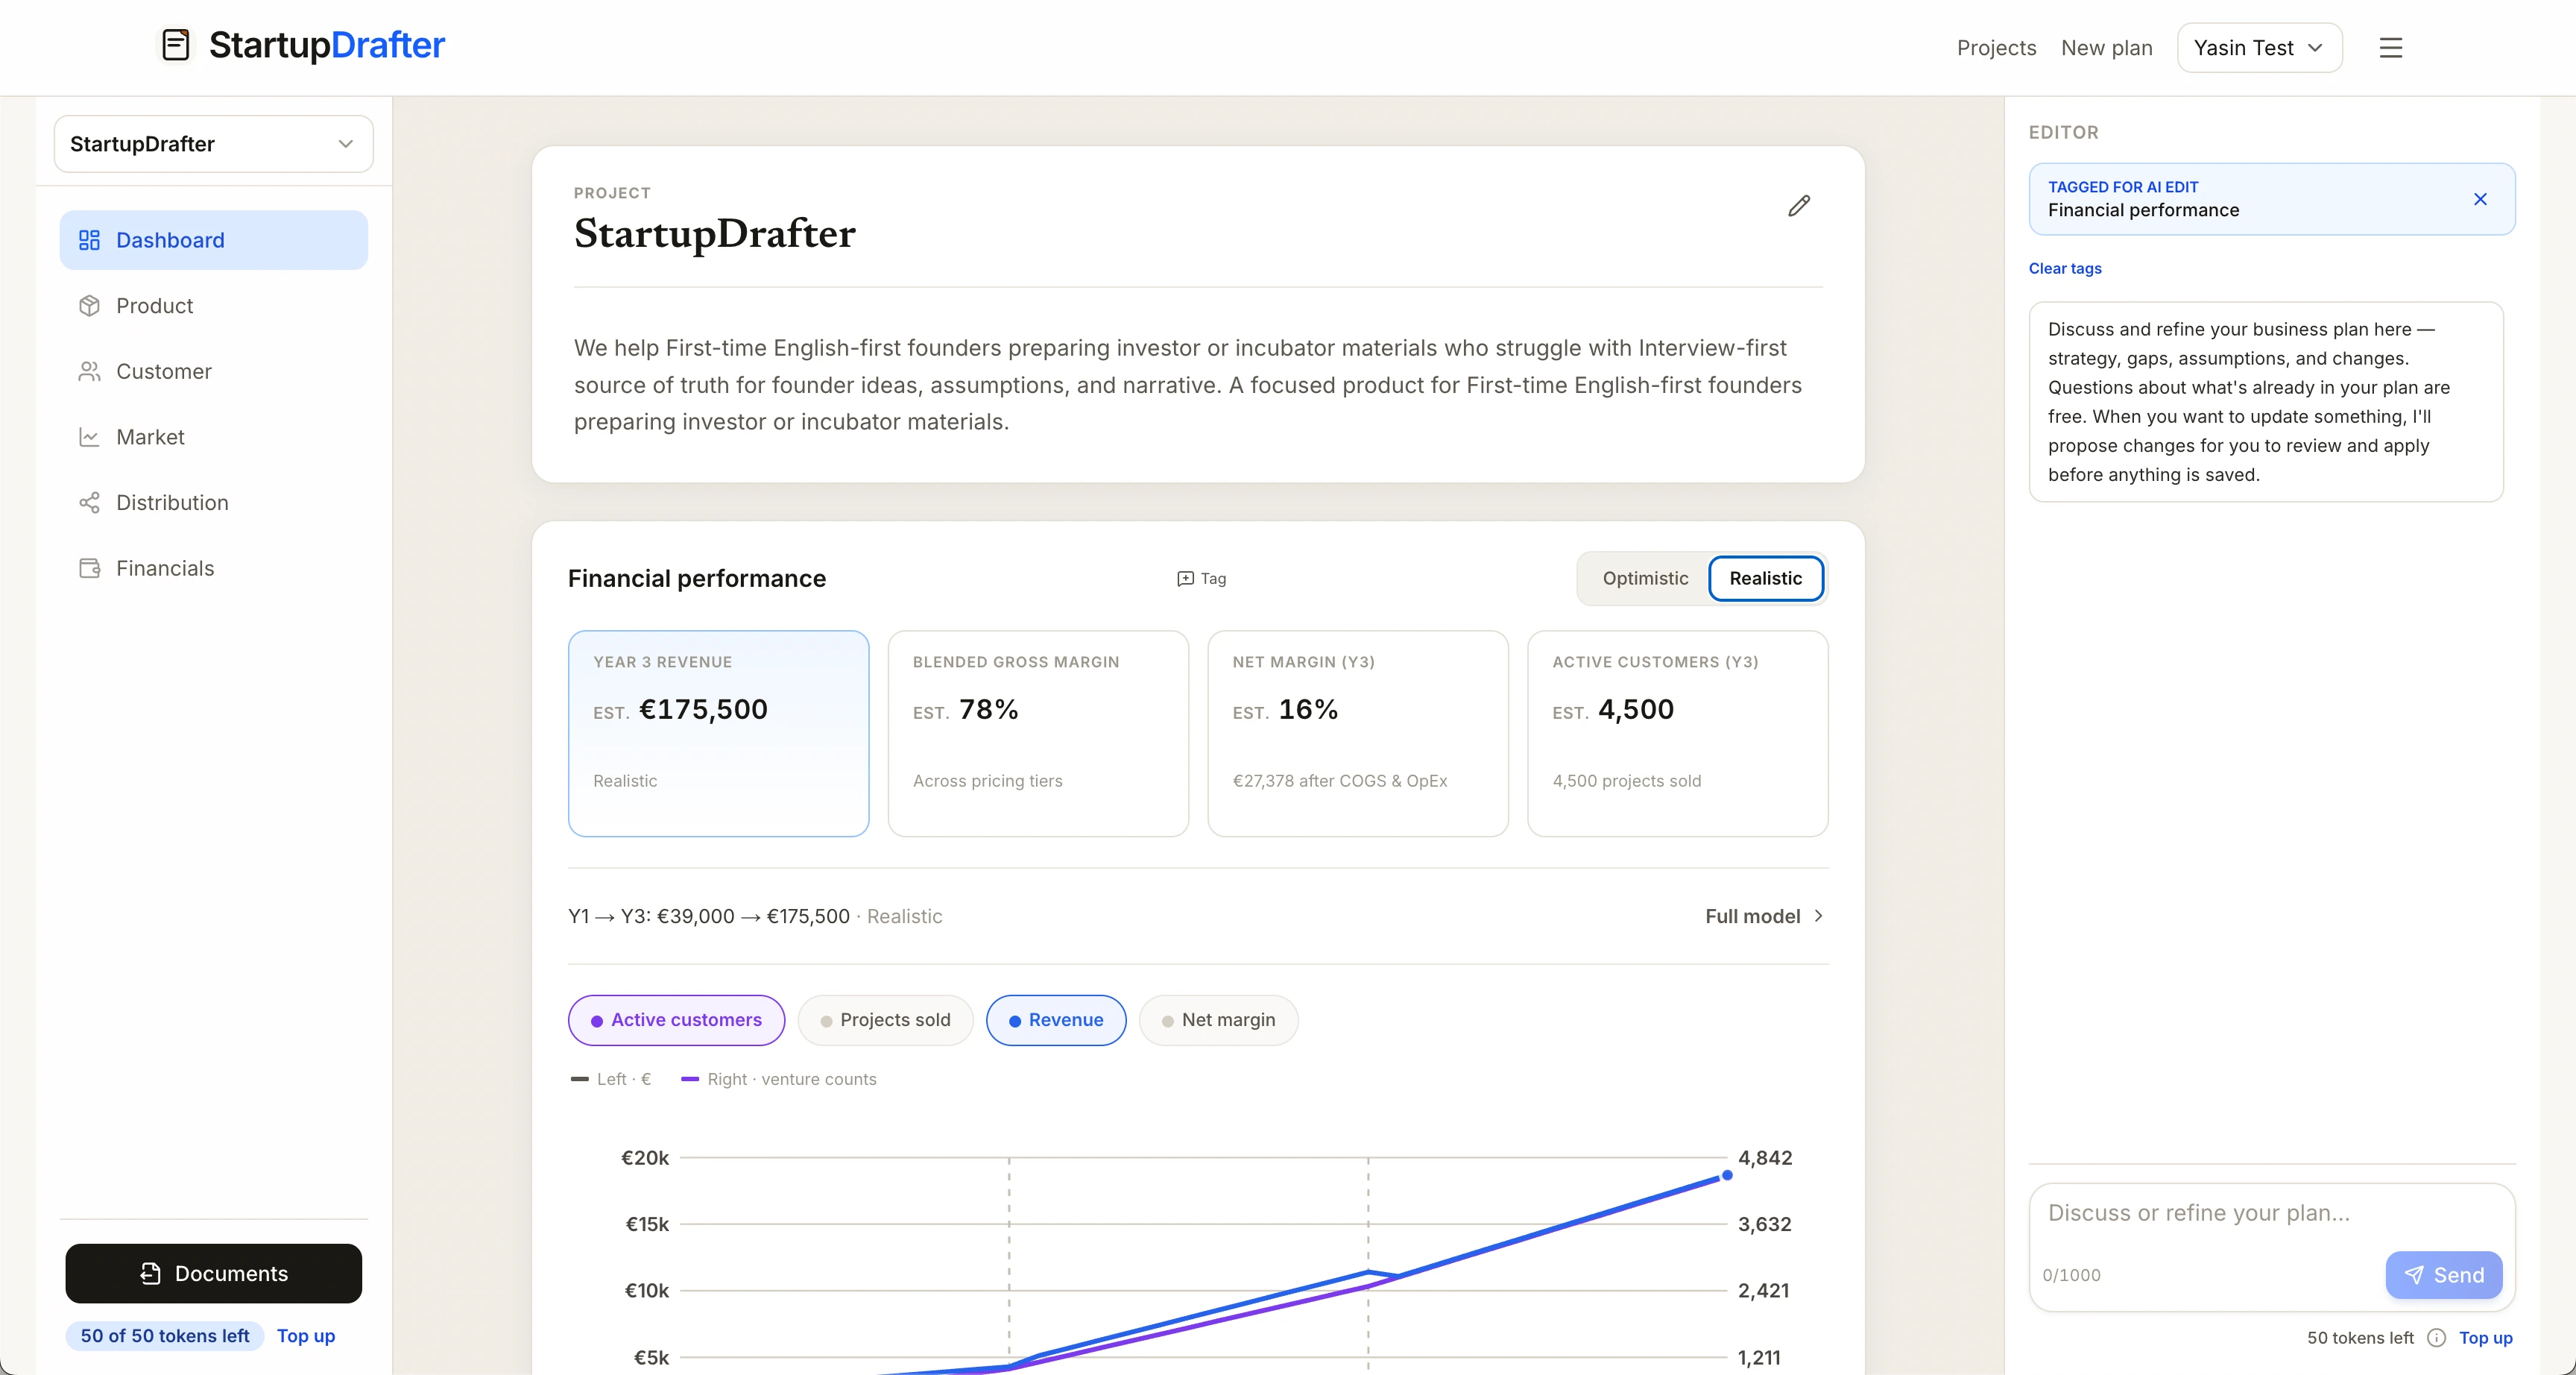Click the "Across pricing tiers" text
The width and height of the screenshot is (2576, 1375).
click(x=987, y=781)
